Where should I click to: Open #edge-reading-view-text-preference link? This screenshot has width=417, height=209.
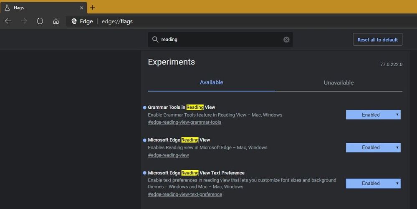coord(185,194)
